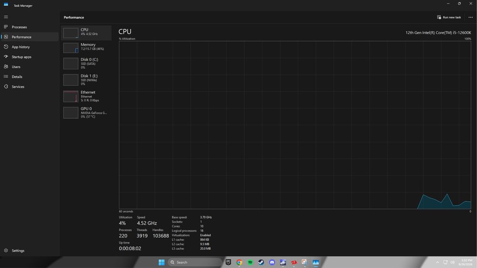This screenshot has height=268, width=477.
Task: Open the Services page
Action: pos(30,87)
